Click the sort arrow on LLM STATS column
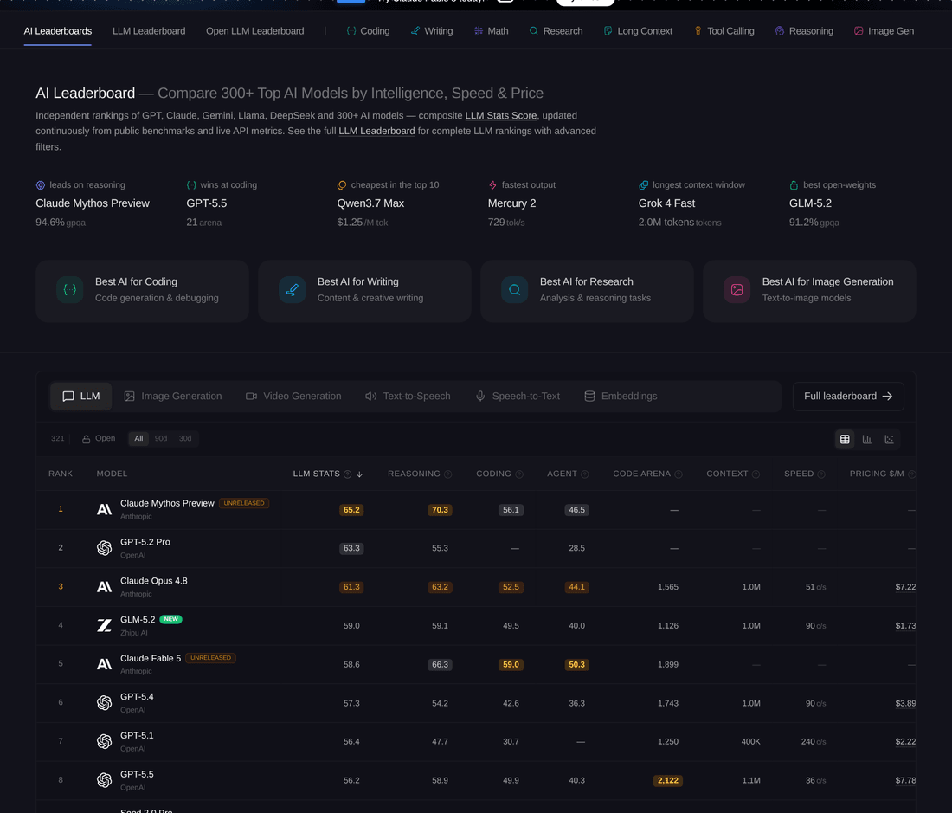The width and height of the screenshot is (952, 813). [359, 474]
